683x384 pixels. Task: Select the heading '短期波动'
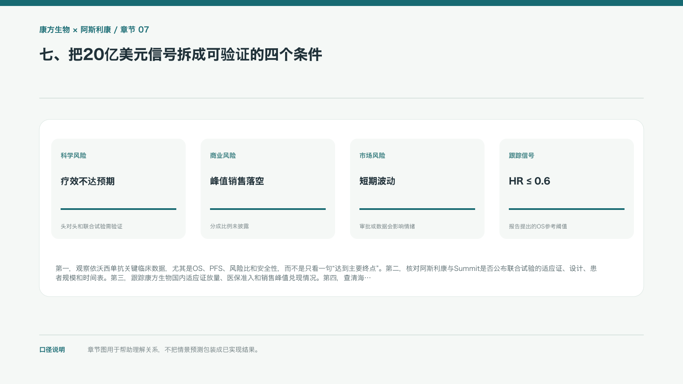[377, 181]
